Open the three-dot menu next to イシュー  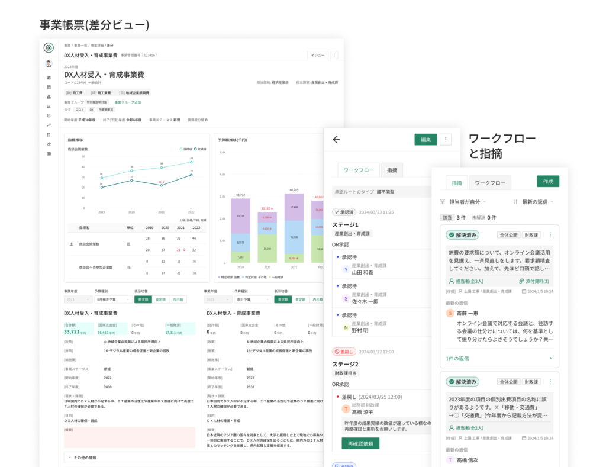pos(334,55)
